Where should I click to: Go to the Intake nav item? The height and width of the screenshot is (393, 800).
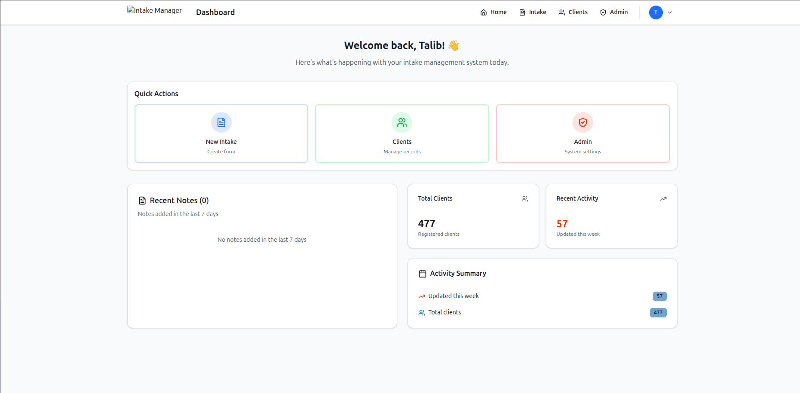[x=533, y=12]
